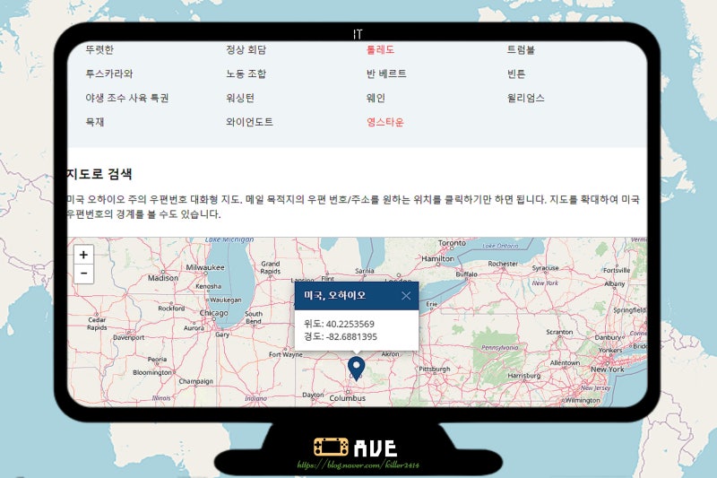
Task: Click Rochester label on the map
Action: (503, 264)
